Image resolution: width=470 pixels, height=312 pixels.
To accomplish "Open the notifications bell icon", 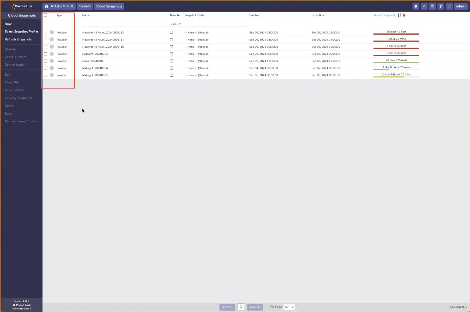I will pos(416,6).
